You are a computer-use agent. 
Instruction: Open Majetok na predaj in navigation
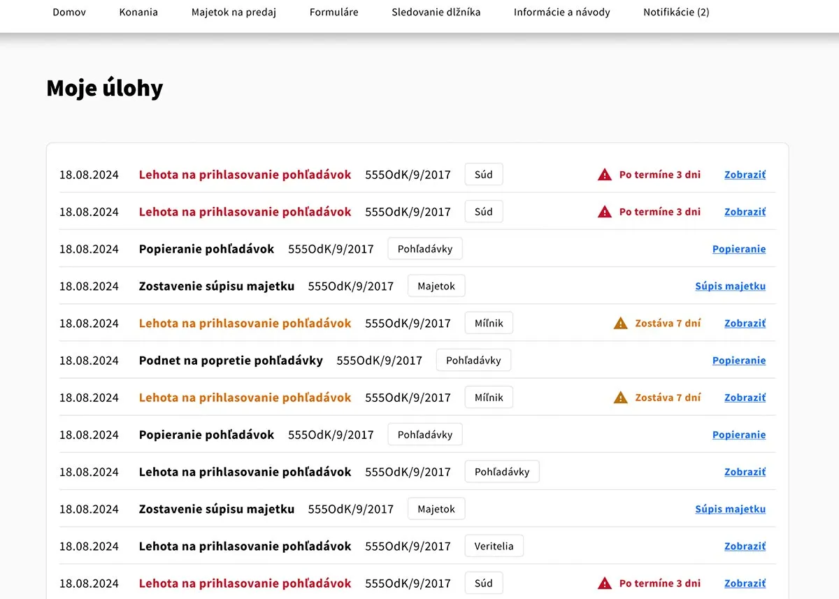point(234,12)
